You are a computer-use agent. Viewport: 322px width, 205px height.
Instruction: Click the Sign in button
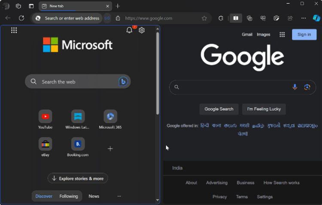(x=304, y=34)
